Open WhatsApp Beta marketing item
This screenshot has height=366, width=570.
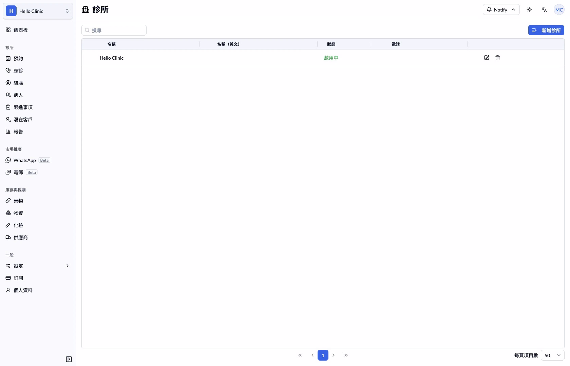point(38,160)
